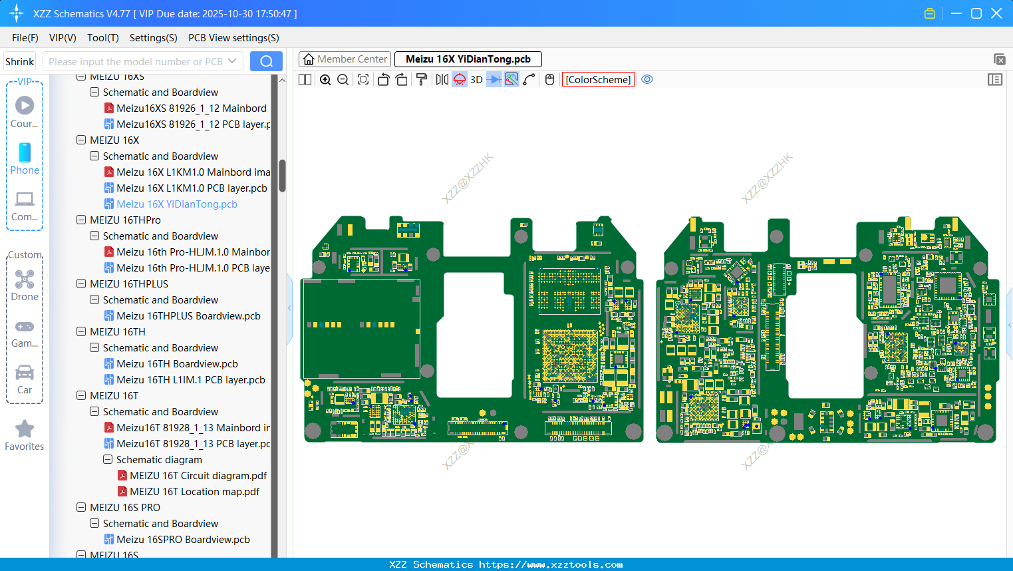
Task: Click the paint roller icon
Action: (x=422, y=80)
